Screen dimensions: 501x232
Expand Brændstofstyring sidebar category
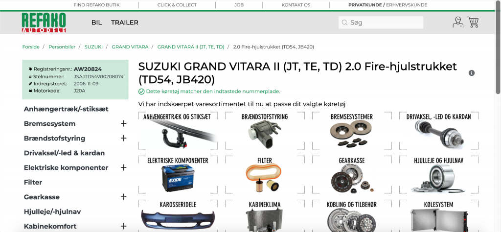coord(124,139)
